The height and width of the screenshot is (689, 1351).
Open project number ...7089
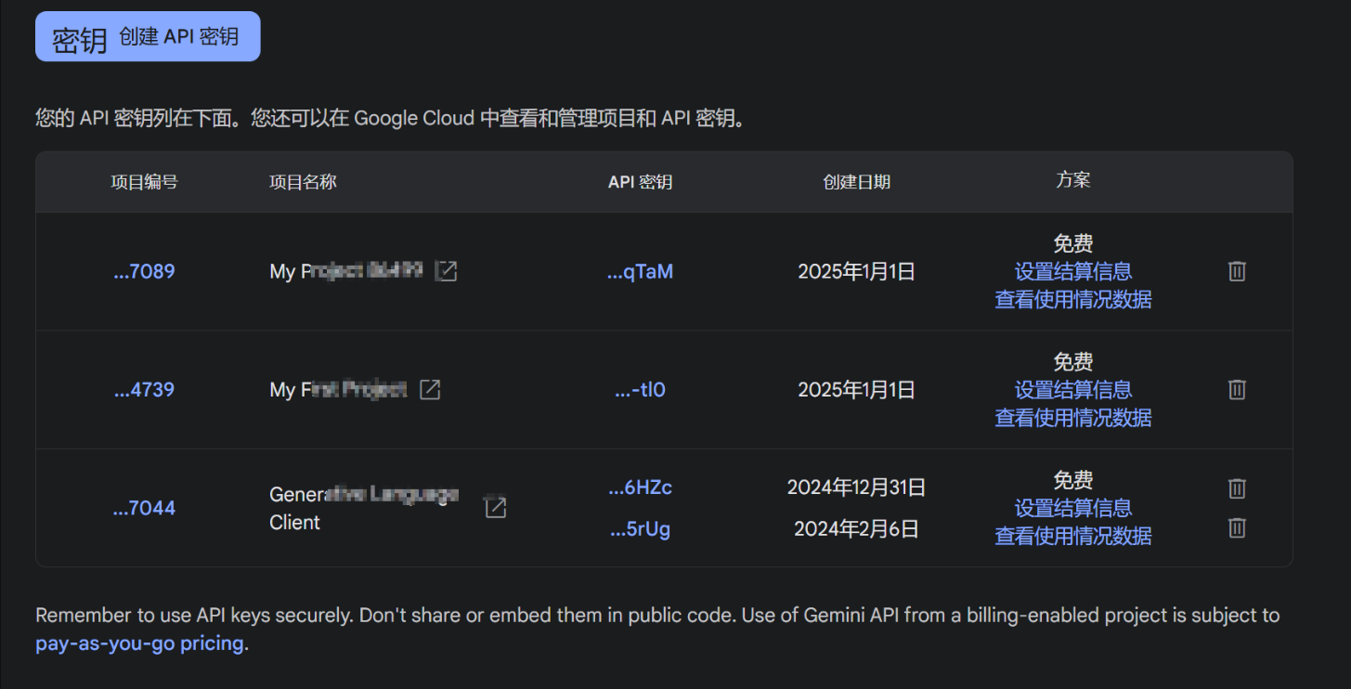coord(143,271)
